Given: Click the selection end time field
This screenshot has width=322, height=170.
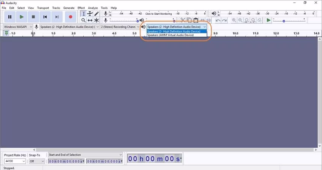Looking at the screenshot, I should [105, 161].
